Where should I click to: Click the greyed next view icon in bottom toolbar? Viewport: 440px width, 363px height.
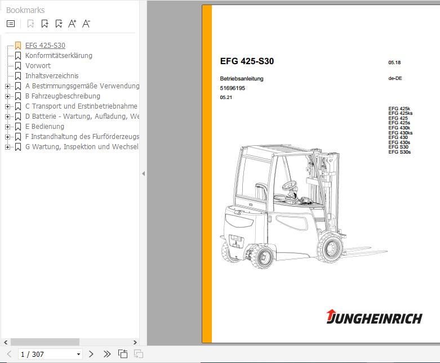point(139,354)
